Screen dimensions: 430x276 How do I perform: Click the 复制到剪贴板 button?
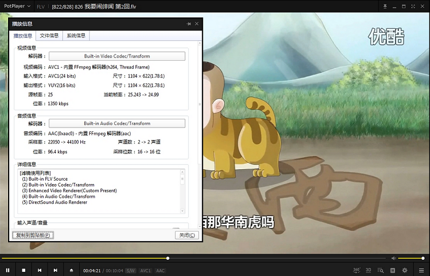point(33,235)
